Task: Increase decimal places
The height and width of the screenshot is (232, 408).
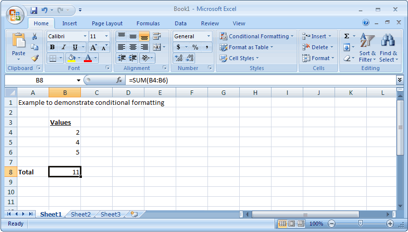Action: click(179, 58)
